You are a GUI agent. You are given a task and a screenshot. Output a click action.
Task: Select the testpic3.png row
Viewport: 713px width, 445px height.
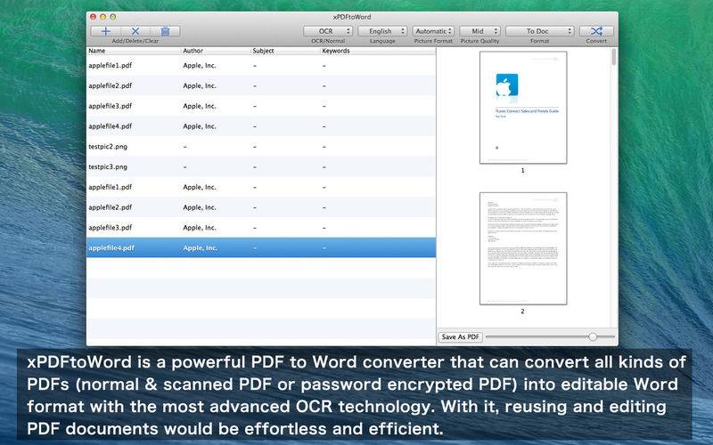coord(261,166)
